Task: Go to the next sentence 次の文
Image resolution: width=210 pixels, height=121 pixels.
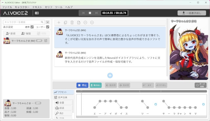Action: pos(124,85)
